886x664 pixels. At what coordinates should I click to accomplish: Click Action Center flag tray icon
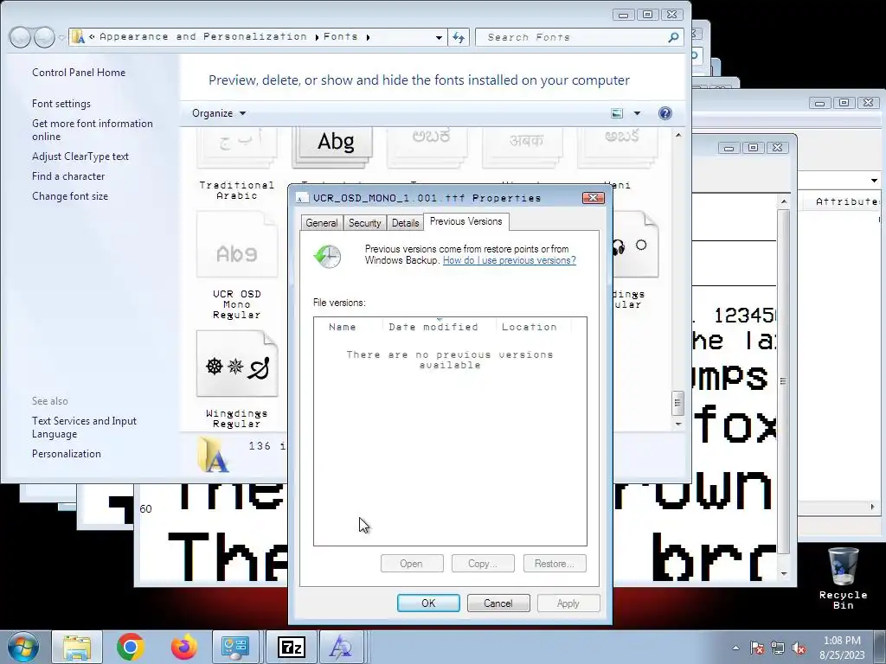(757, 648)
